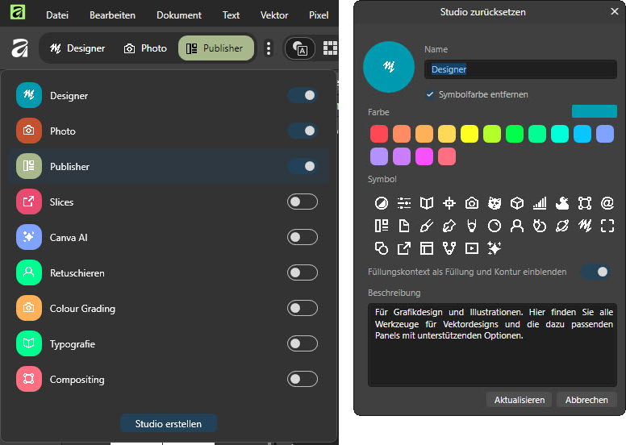The width and height of the screenshot is (626, 445).
Task: Click the Studio erstellen button
Action: tap(168, 423)
